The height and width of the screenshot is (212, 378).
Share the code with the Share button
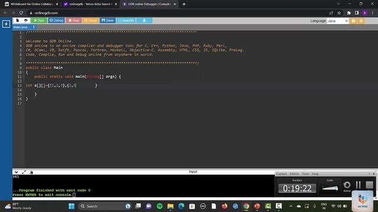[x=90, y=21]
